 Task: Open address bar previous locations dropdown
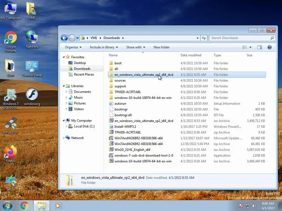(x=197, y=38)
